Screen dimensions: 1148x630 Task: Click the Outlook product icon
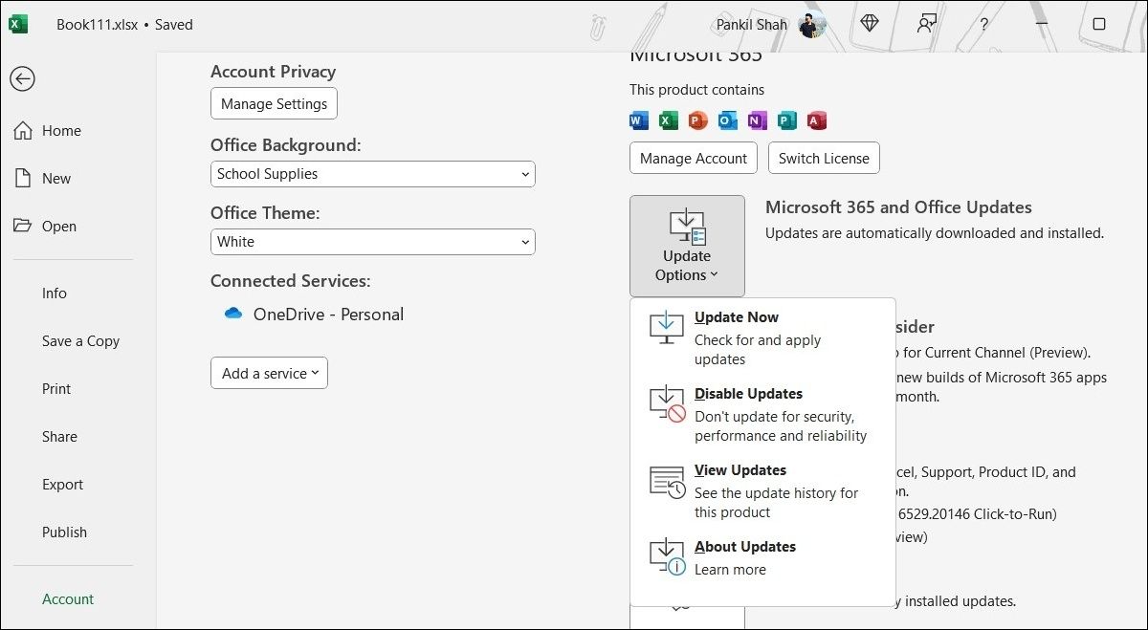[x=726, y=120]
